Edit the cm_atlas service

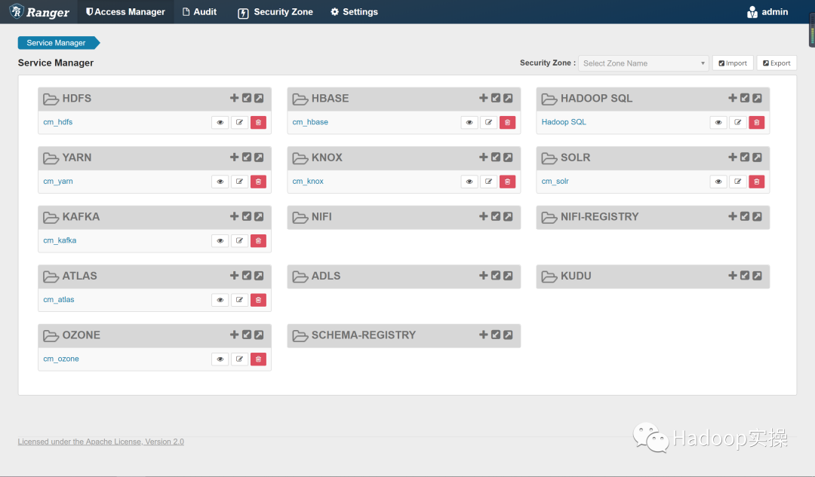click(x=239, y=300)
